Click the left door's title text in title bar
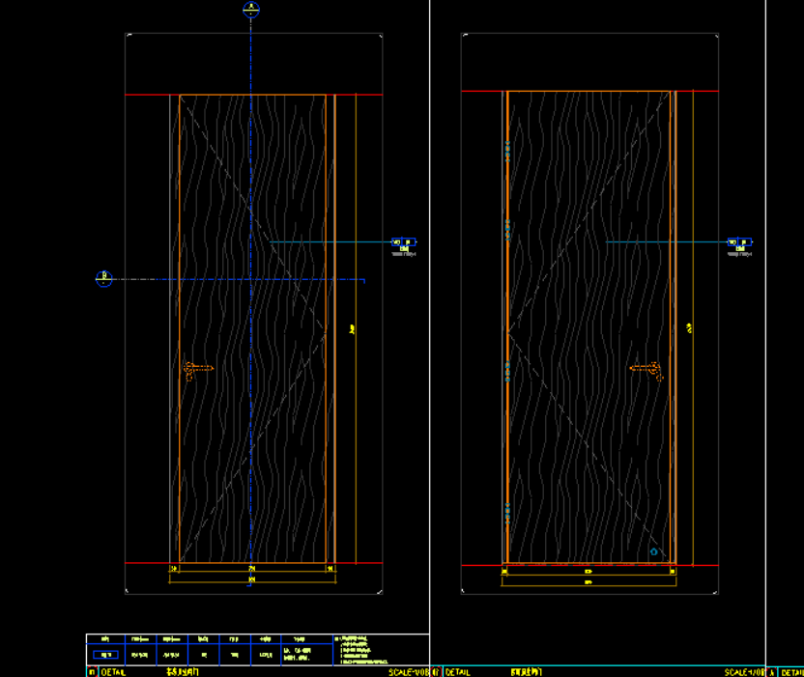The width and height of the screenshot is (804, 677). (x=183, y=671)
